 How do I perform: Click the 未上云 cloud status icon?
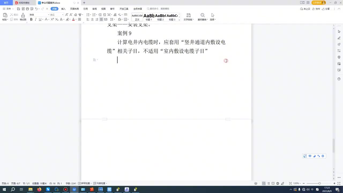pyautogui.click(x=305, y=9)
